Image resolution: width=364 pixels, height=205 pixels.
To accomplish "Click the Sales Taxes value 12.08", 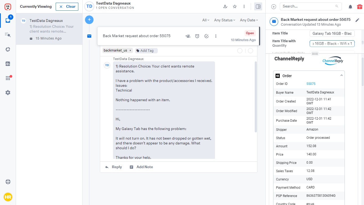I will (x=310, y=171).
